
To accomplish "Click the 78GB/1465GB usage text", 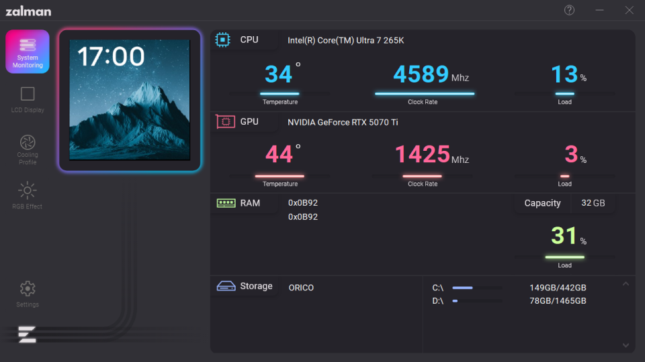I will (558, 301).
